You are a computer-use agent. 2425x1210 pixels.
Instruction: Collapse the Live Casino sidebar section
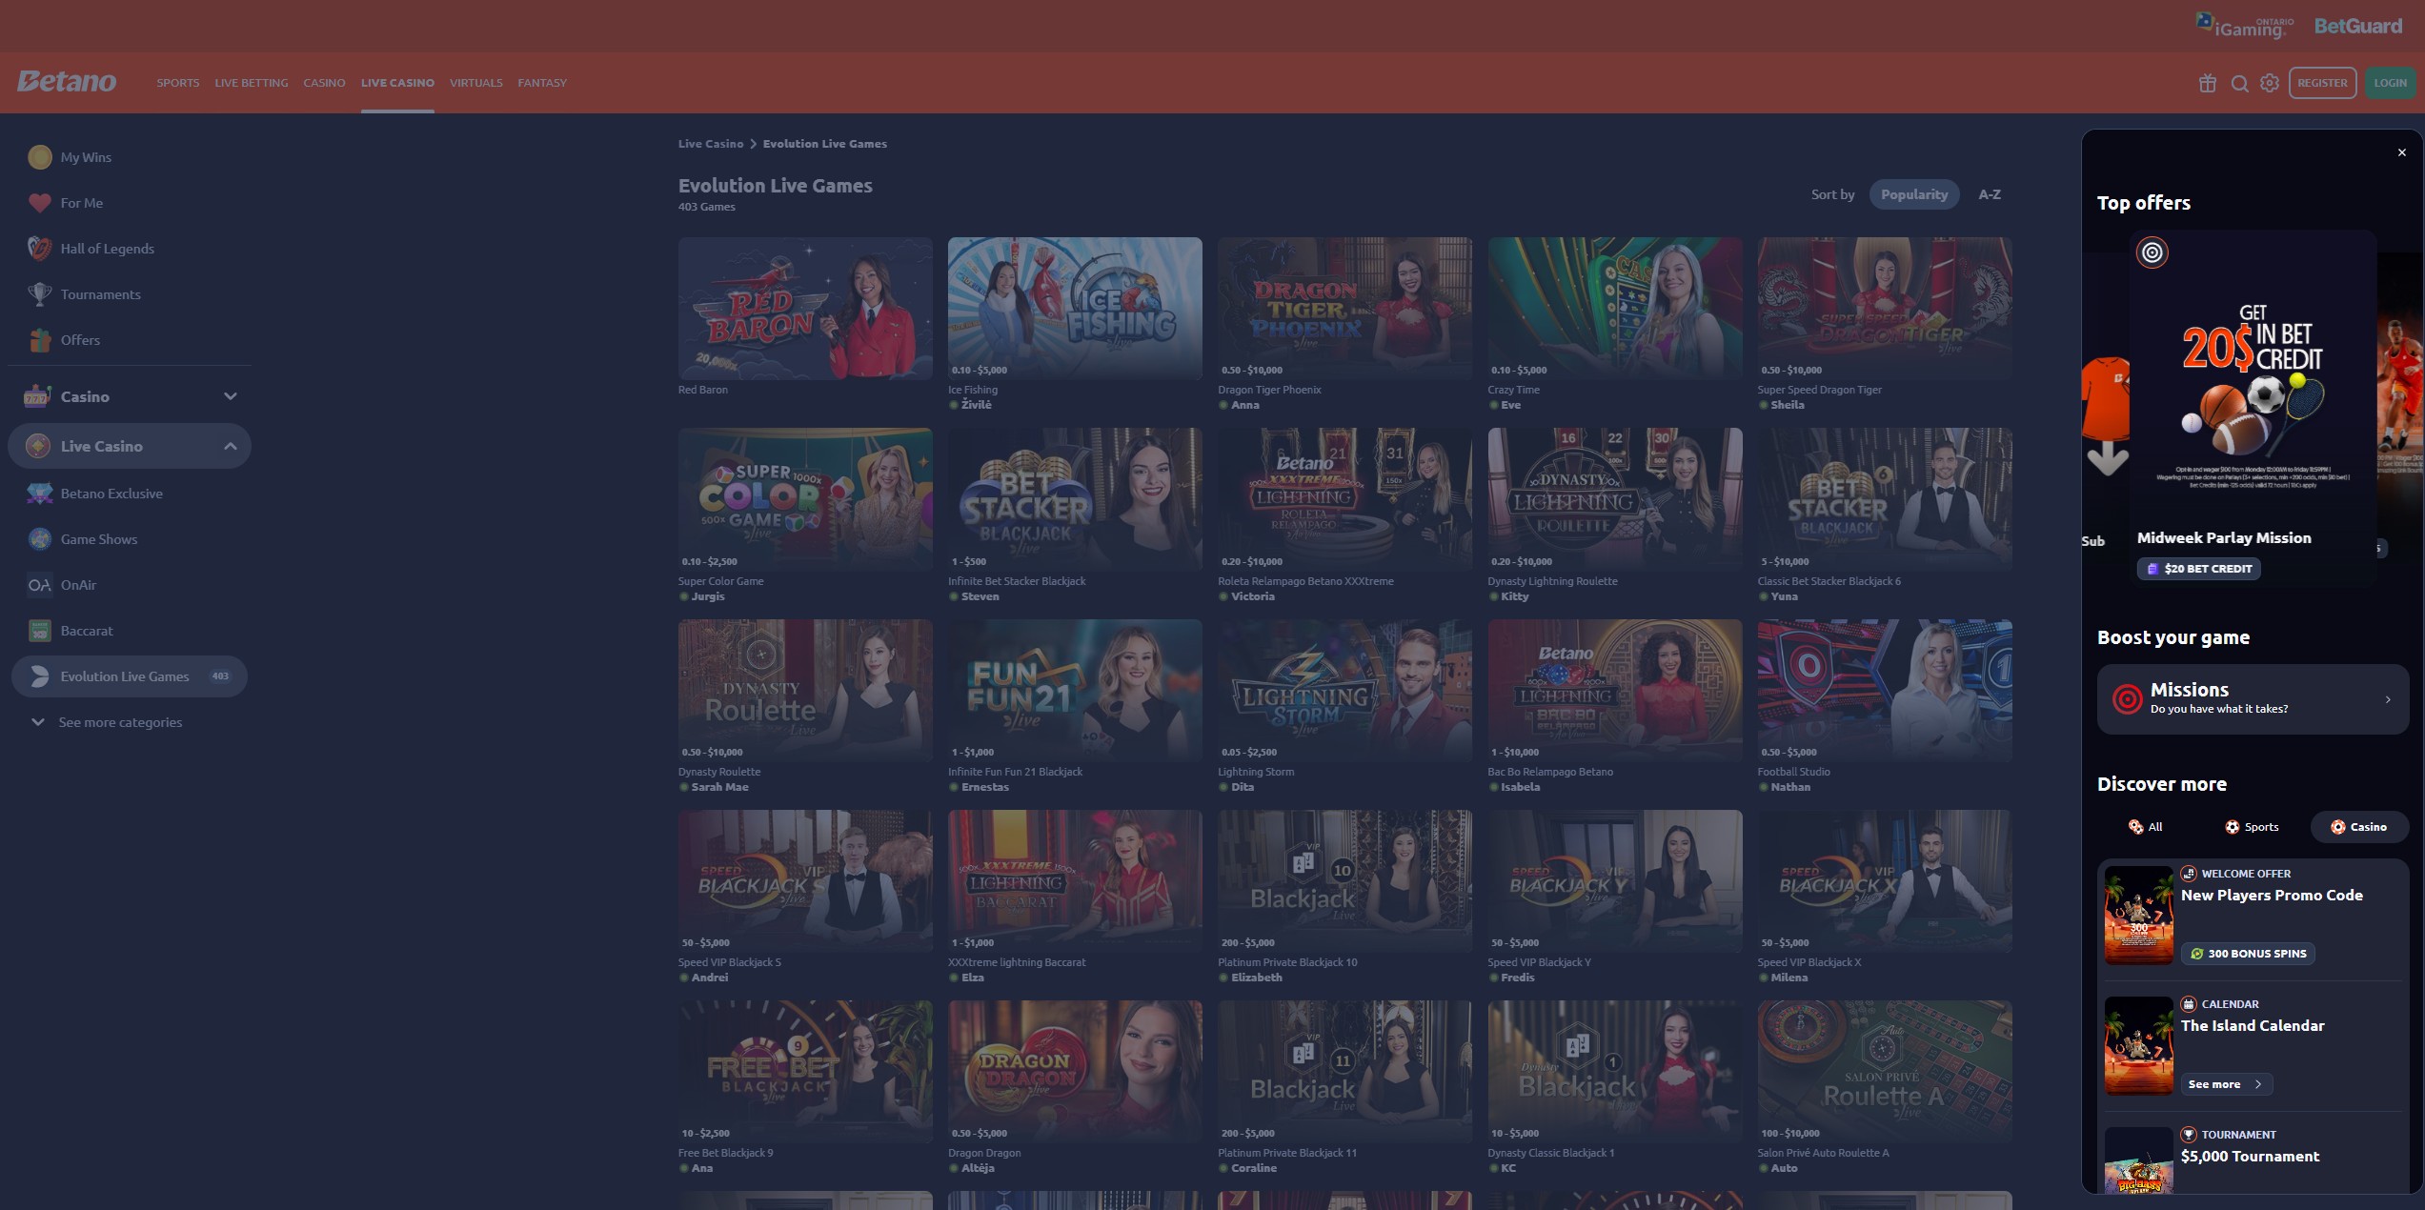tap(230, 446)
